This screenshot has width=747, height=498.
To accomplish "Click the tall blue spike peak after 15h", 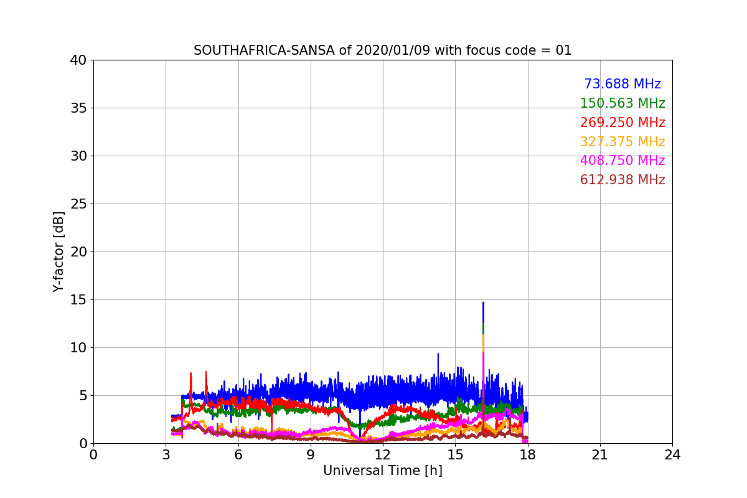I will [x=483, y=303].
